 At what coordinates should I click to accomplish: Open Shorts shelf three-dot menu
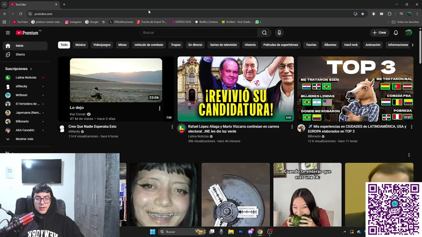pos(409,155)
